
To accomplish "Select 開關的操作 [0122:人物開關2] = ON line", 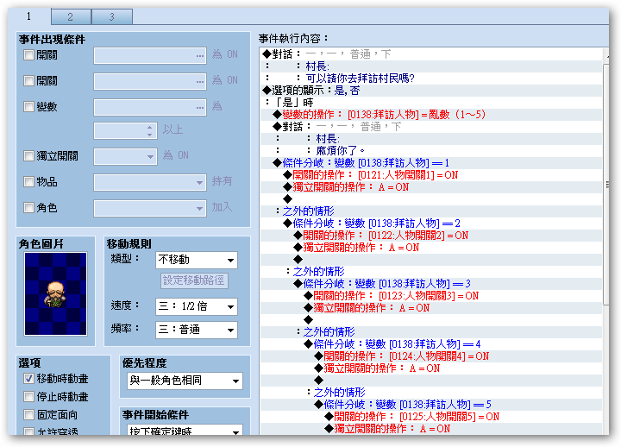I will 431,236.
